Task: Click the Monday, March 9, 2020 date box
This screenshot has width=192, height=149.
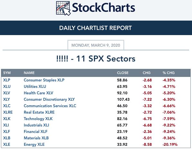Action: (x=96, y=45)
